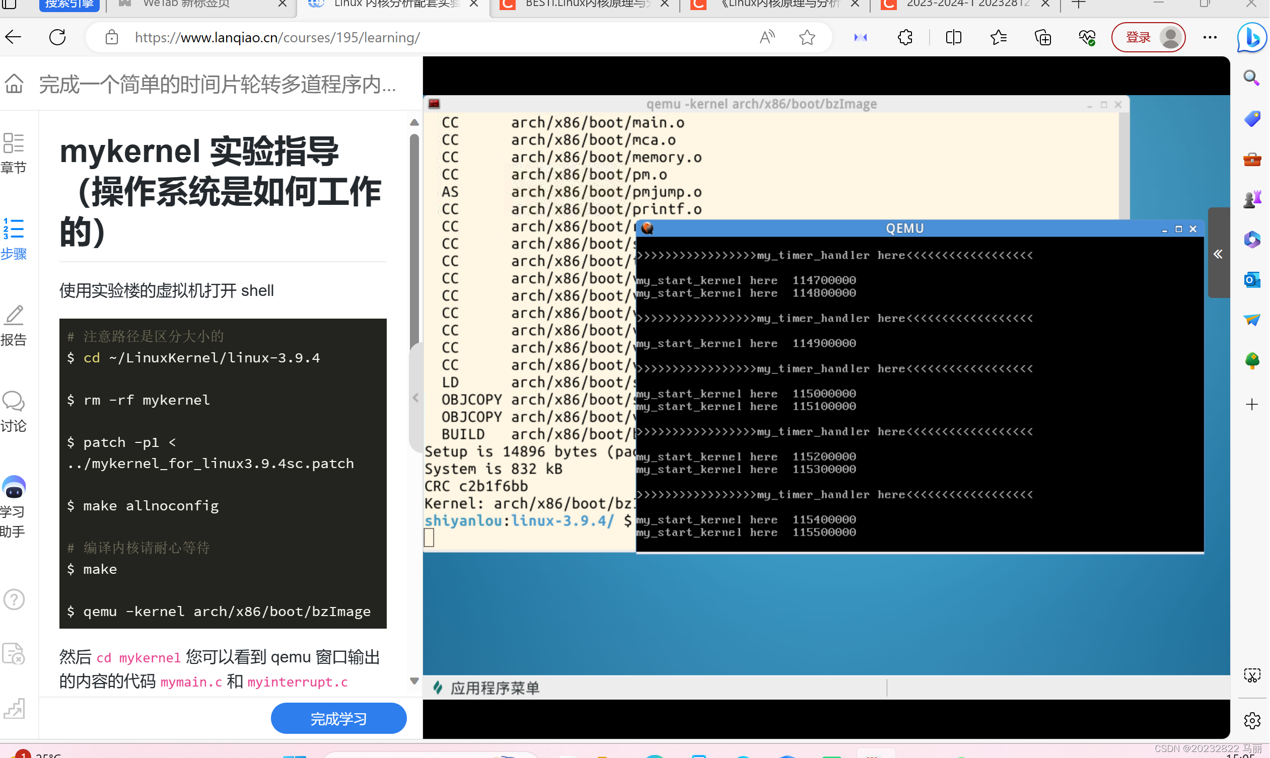Viewport: 1270px width, 758px height.
Task: Toggle split screen view in browser toolbar
Action: [x=954, y=37]
